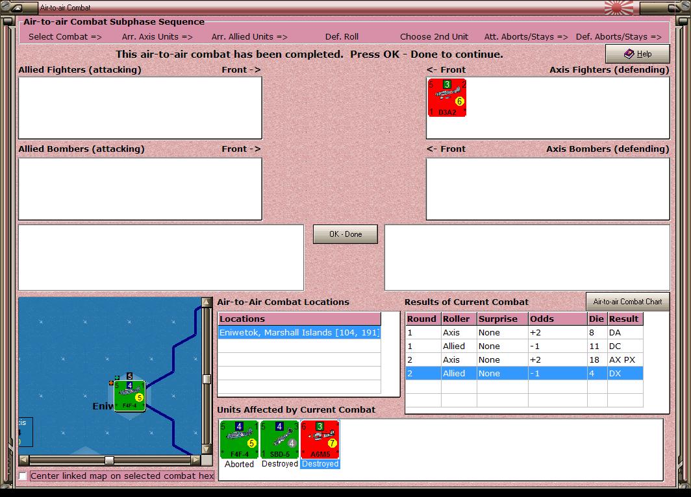
Task: Select round 2 Axis result AX PX
Action: coord(524,359)
